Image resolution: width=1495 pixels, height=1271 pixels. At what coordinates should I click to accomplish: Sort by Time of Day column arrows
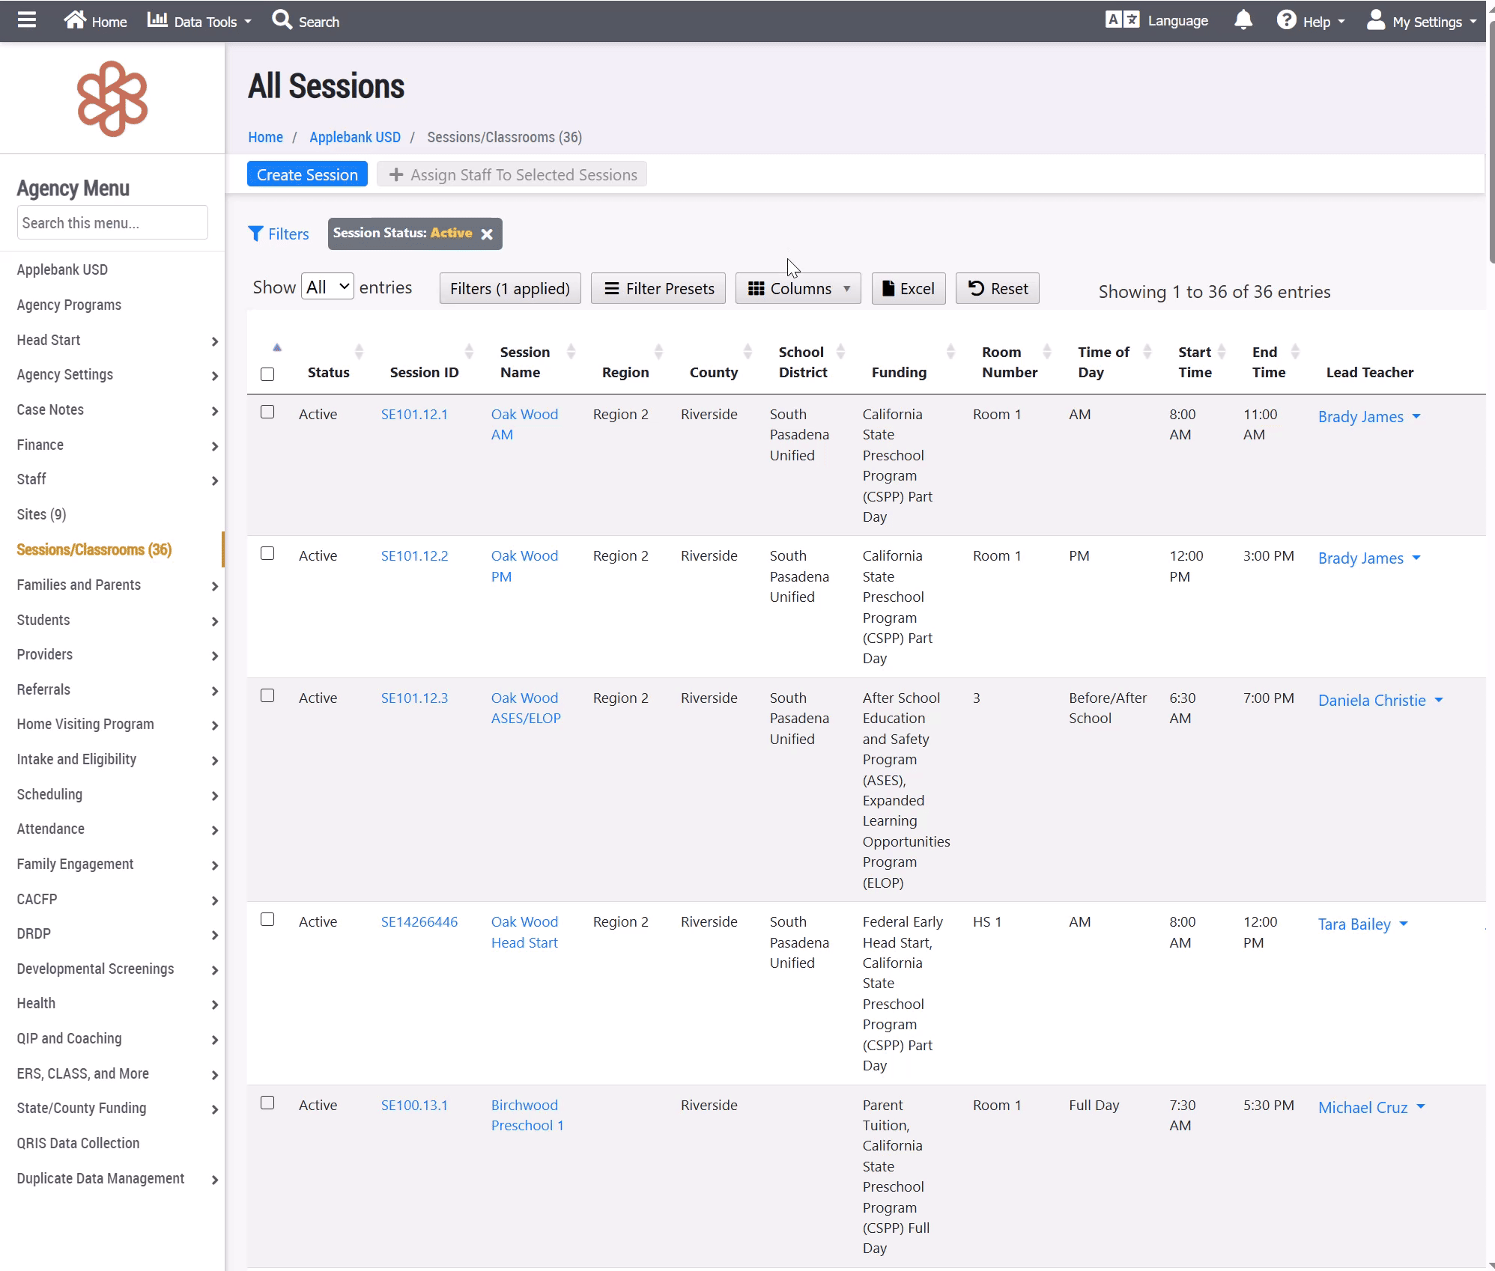(1147, 352)
